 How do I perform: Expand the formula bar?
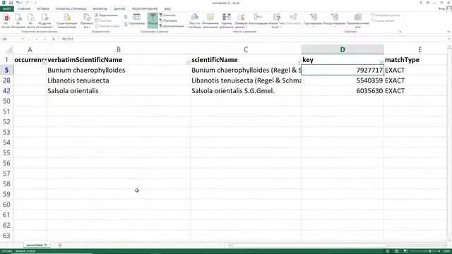tap(449, 39)
